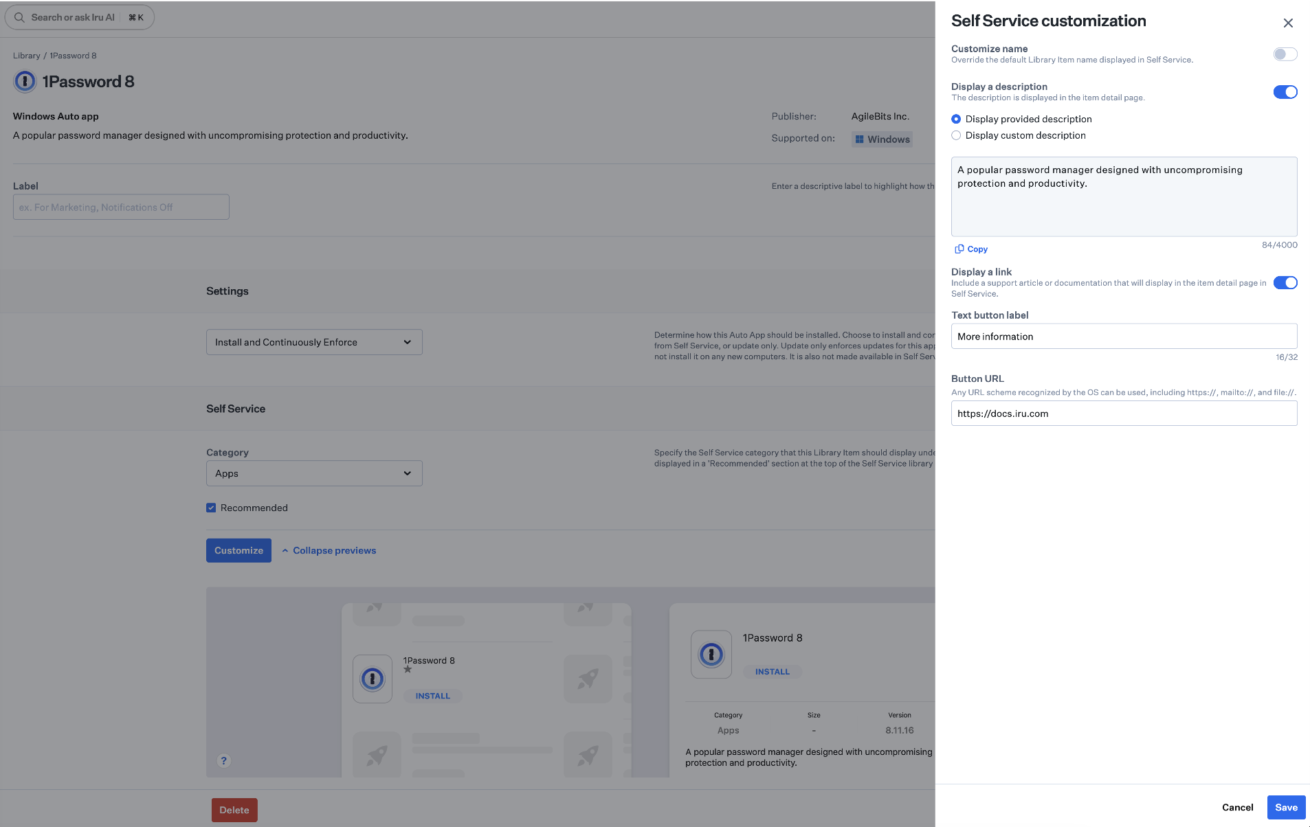Click the Install button on the preview card
Screen dimensions: 1310x827
772,671
